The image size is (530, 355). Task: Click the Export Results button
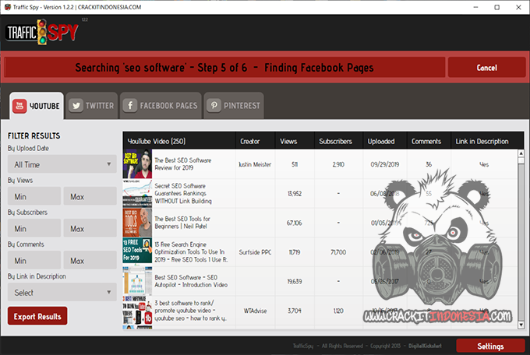(x=37, y=316)
